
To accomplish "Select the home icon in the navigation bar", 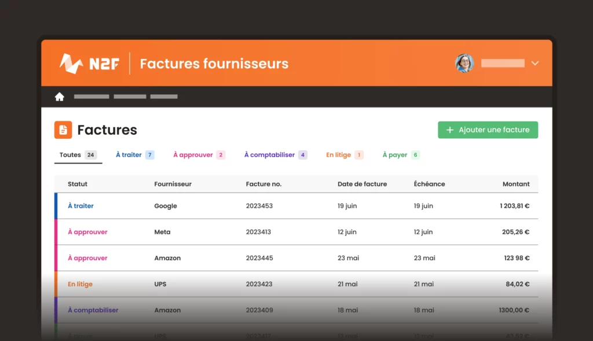I will (x=60, y=96).
